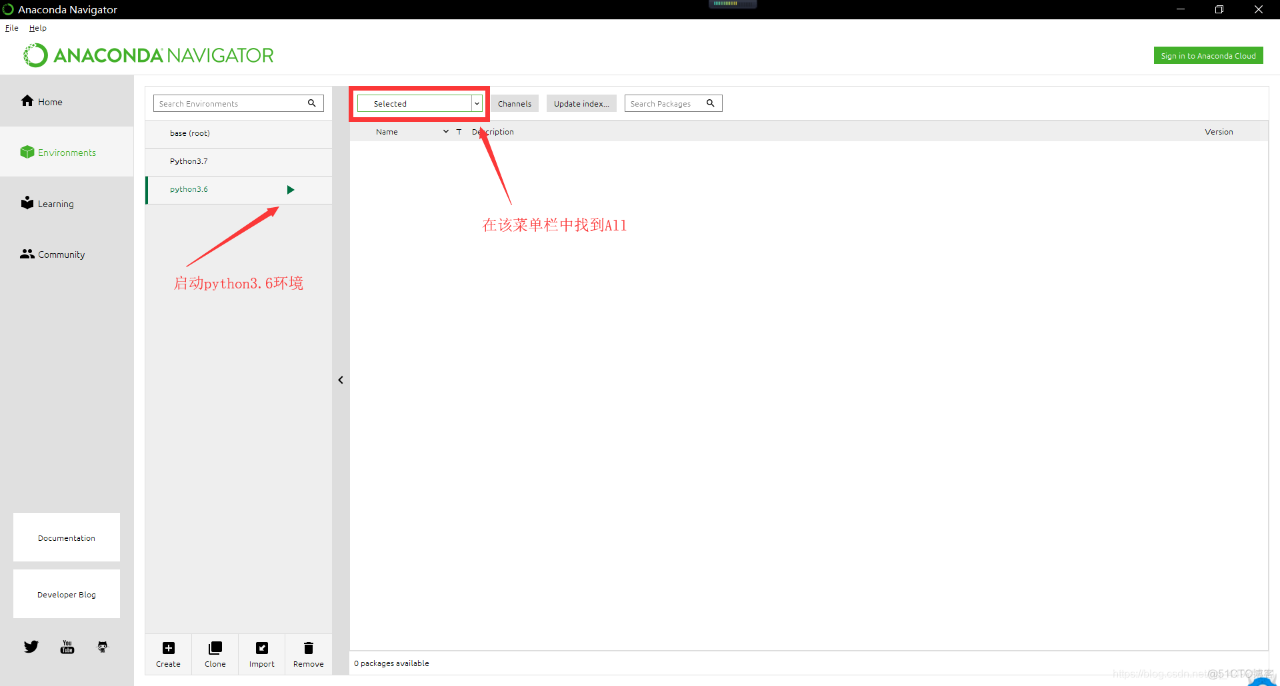Click the Environments cube icon
The image size is (1280, 686).
[27, 152]
